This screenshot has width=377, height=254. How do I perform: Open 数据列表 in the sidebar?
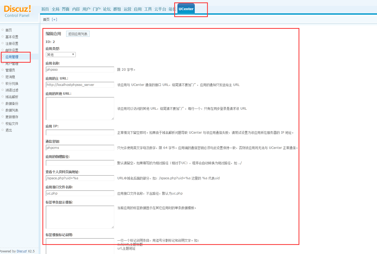[12, 110]
